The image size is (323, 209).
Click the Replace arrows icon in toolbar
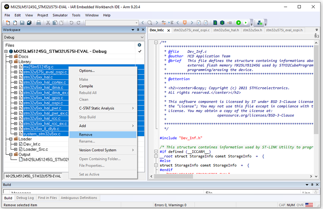point(164,23)
